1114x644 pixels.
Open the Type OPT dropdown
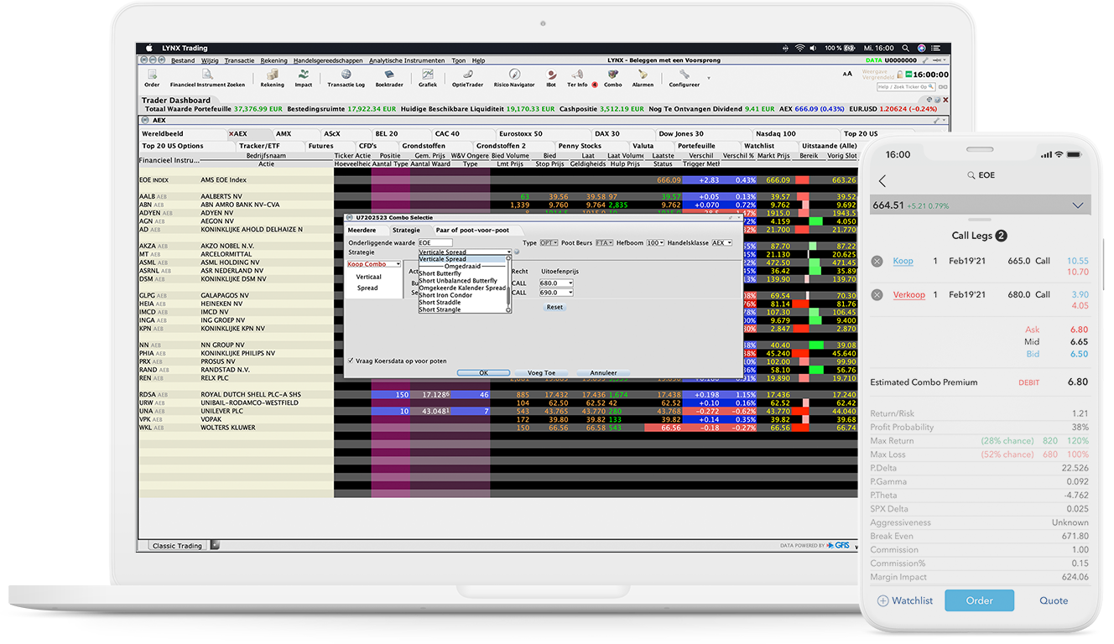click(549, 242)
